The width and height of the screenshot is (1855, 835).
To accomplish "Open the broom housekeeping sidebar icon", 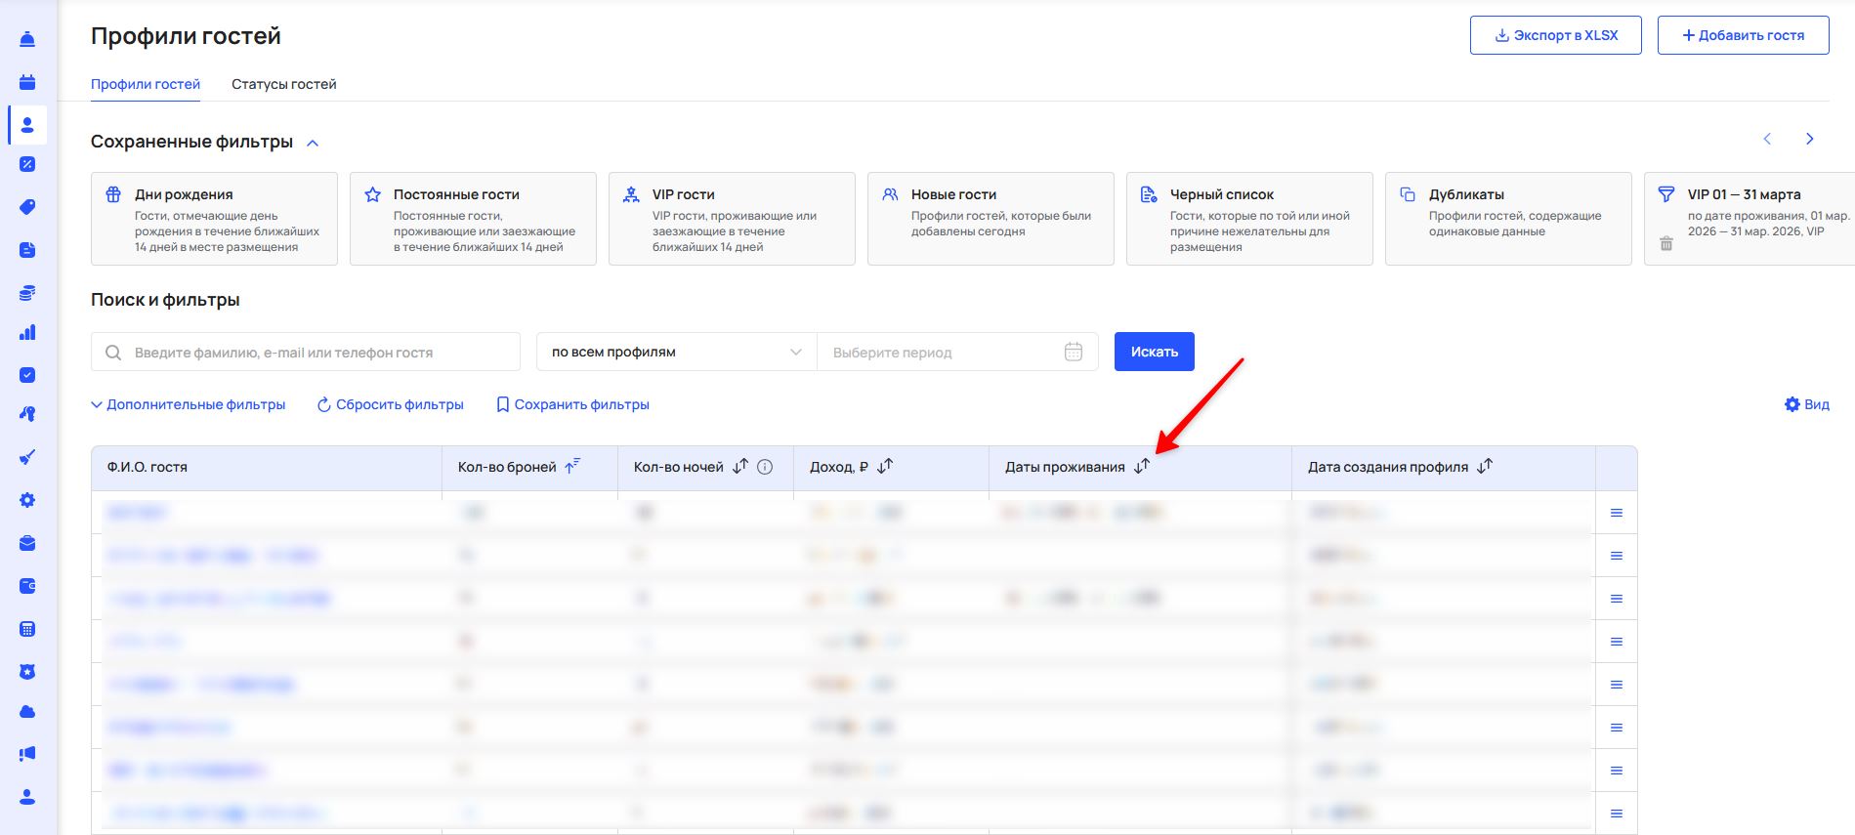I will 27,457.
